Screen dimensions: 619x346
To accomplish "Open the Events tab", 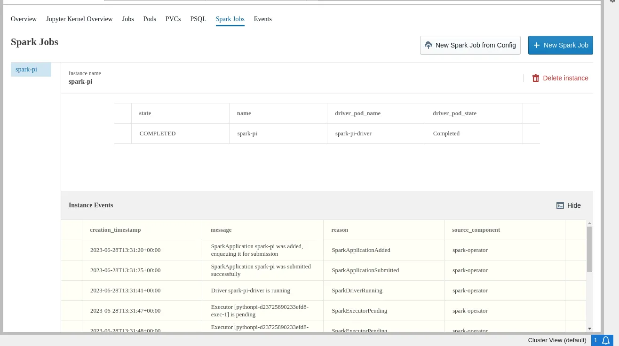I will coord(263,19).
